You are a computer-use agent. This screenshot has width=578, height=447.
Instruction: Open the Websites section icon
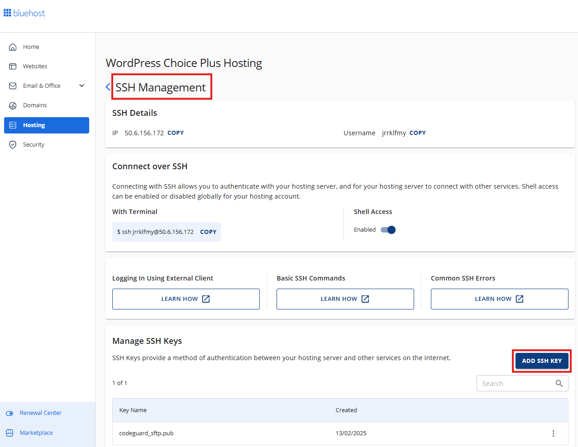[13, 66]
